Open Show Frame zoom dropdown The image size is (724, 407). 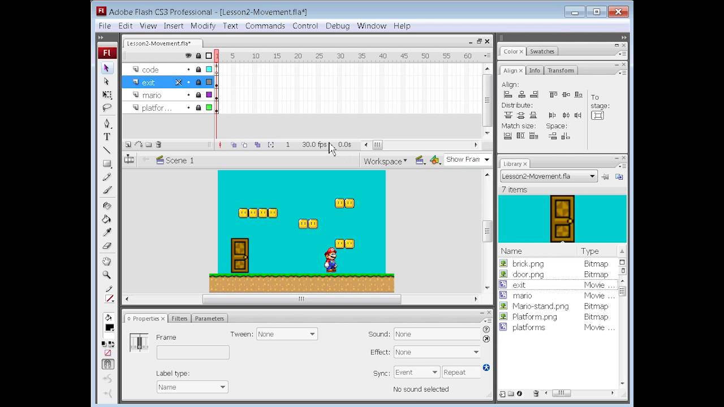coord(467,159)
